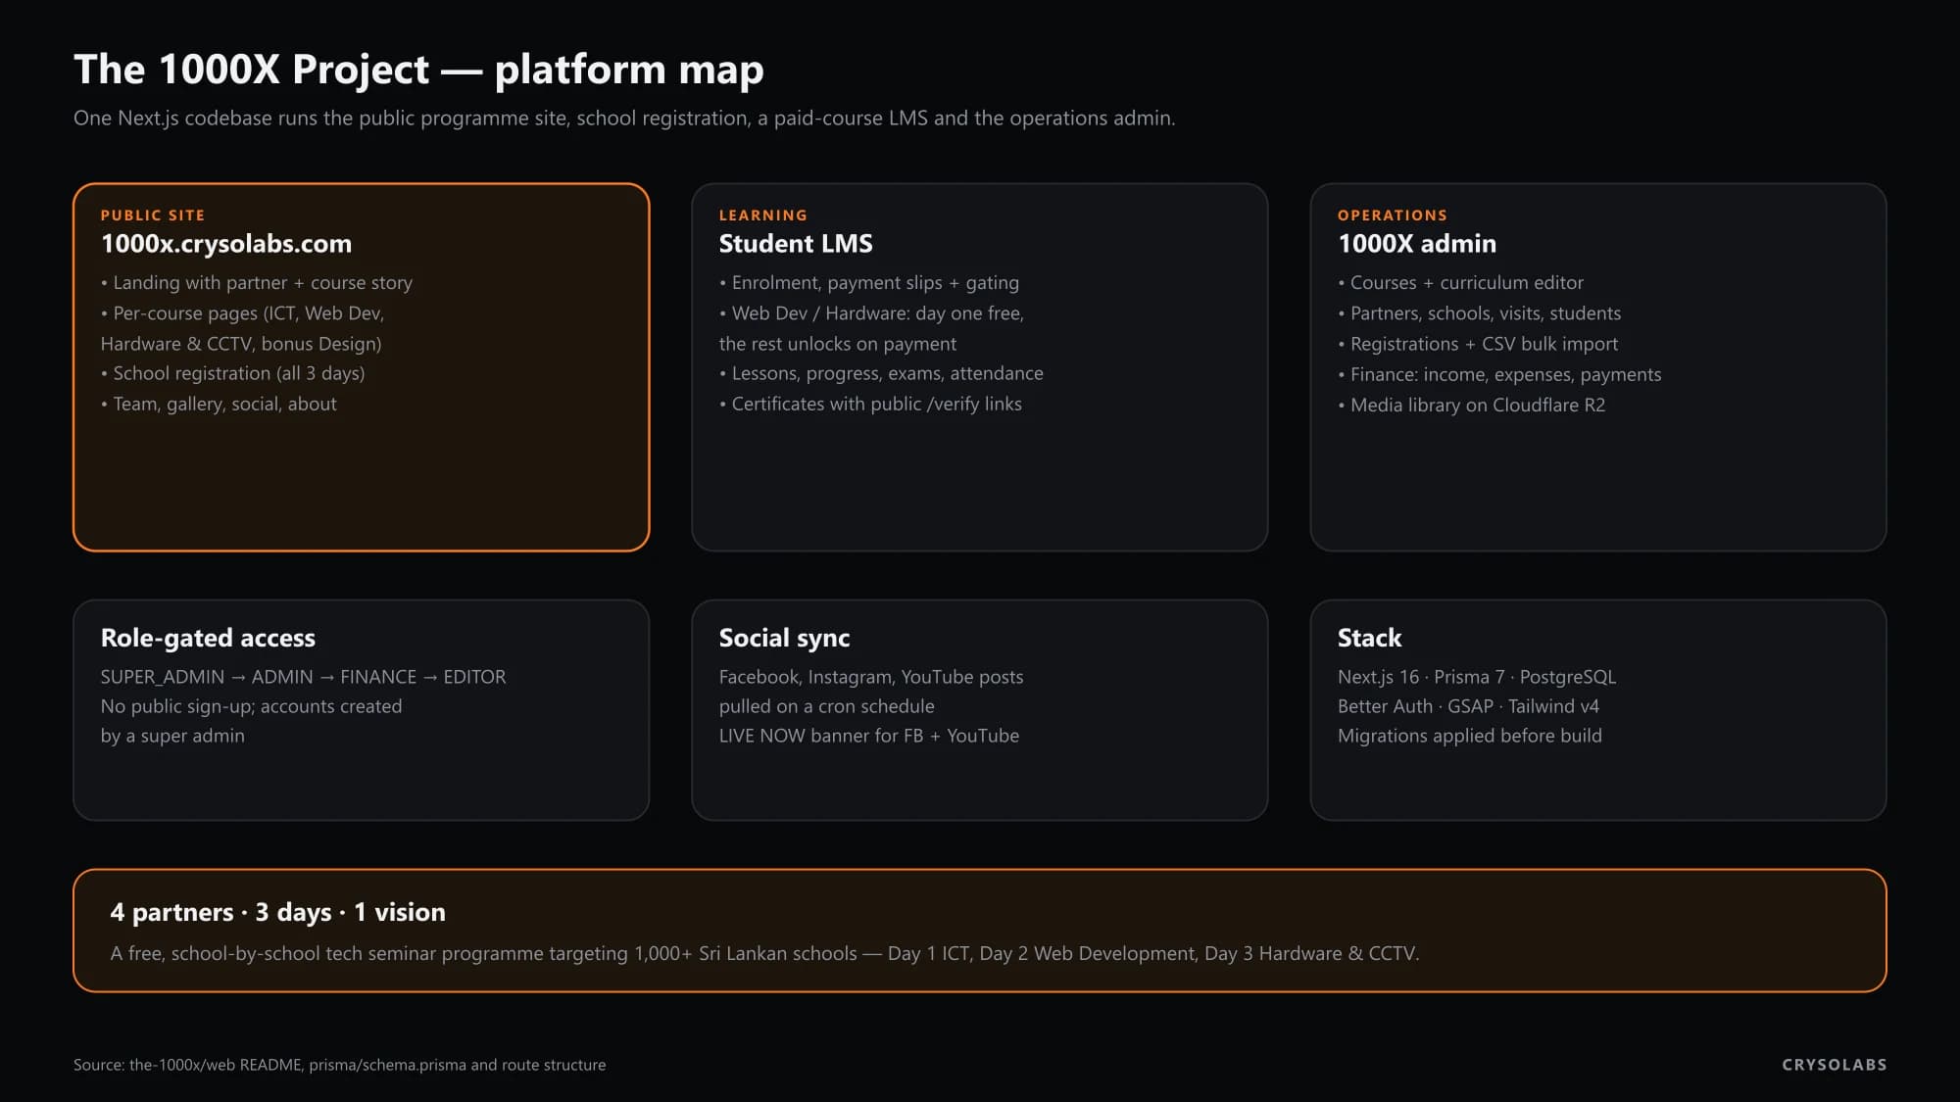Select the 'OPERATIONS' label
This screenshot has width=1960, height=1102.
1393,216
